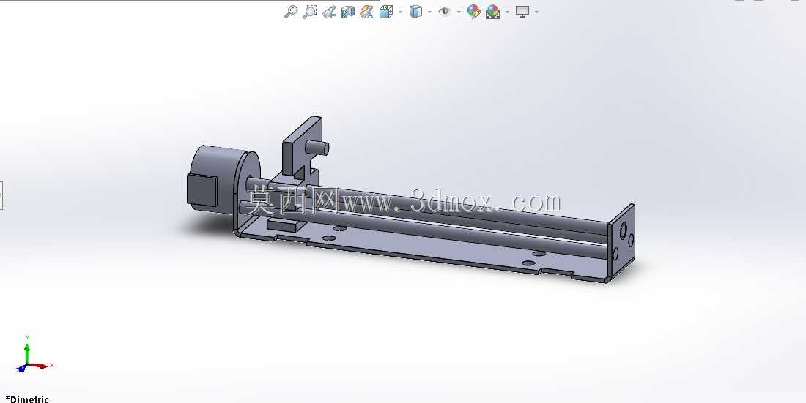806x403 pixels.
Task: Select the upright slider block with pin
Action: click(300, 149)
